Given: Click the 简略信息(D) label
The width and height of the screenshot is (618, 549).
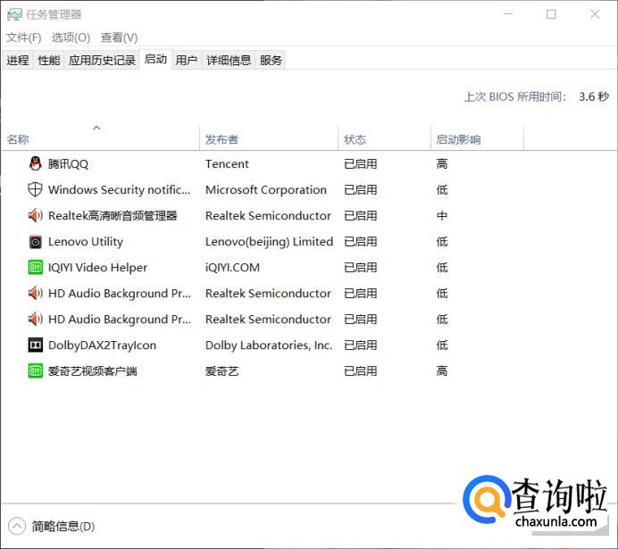Looking at the screenshot, I should [x=63, y=526].
